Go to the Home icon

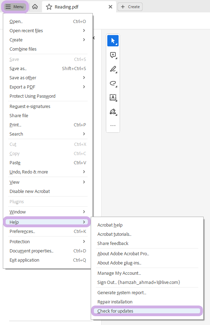35,7
